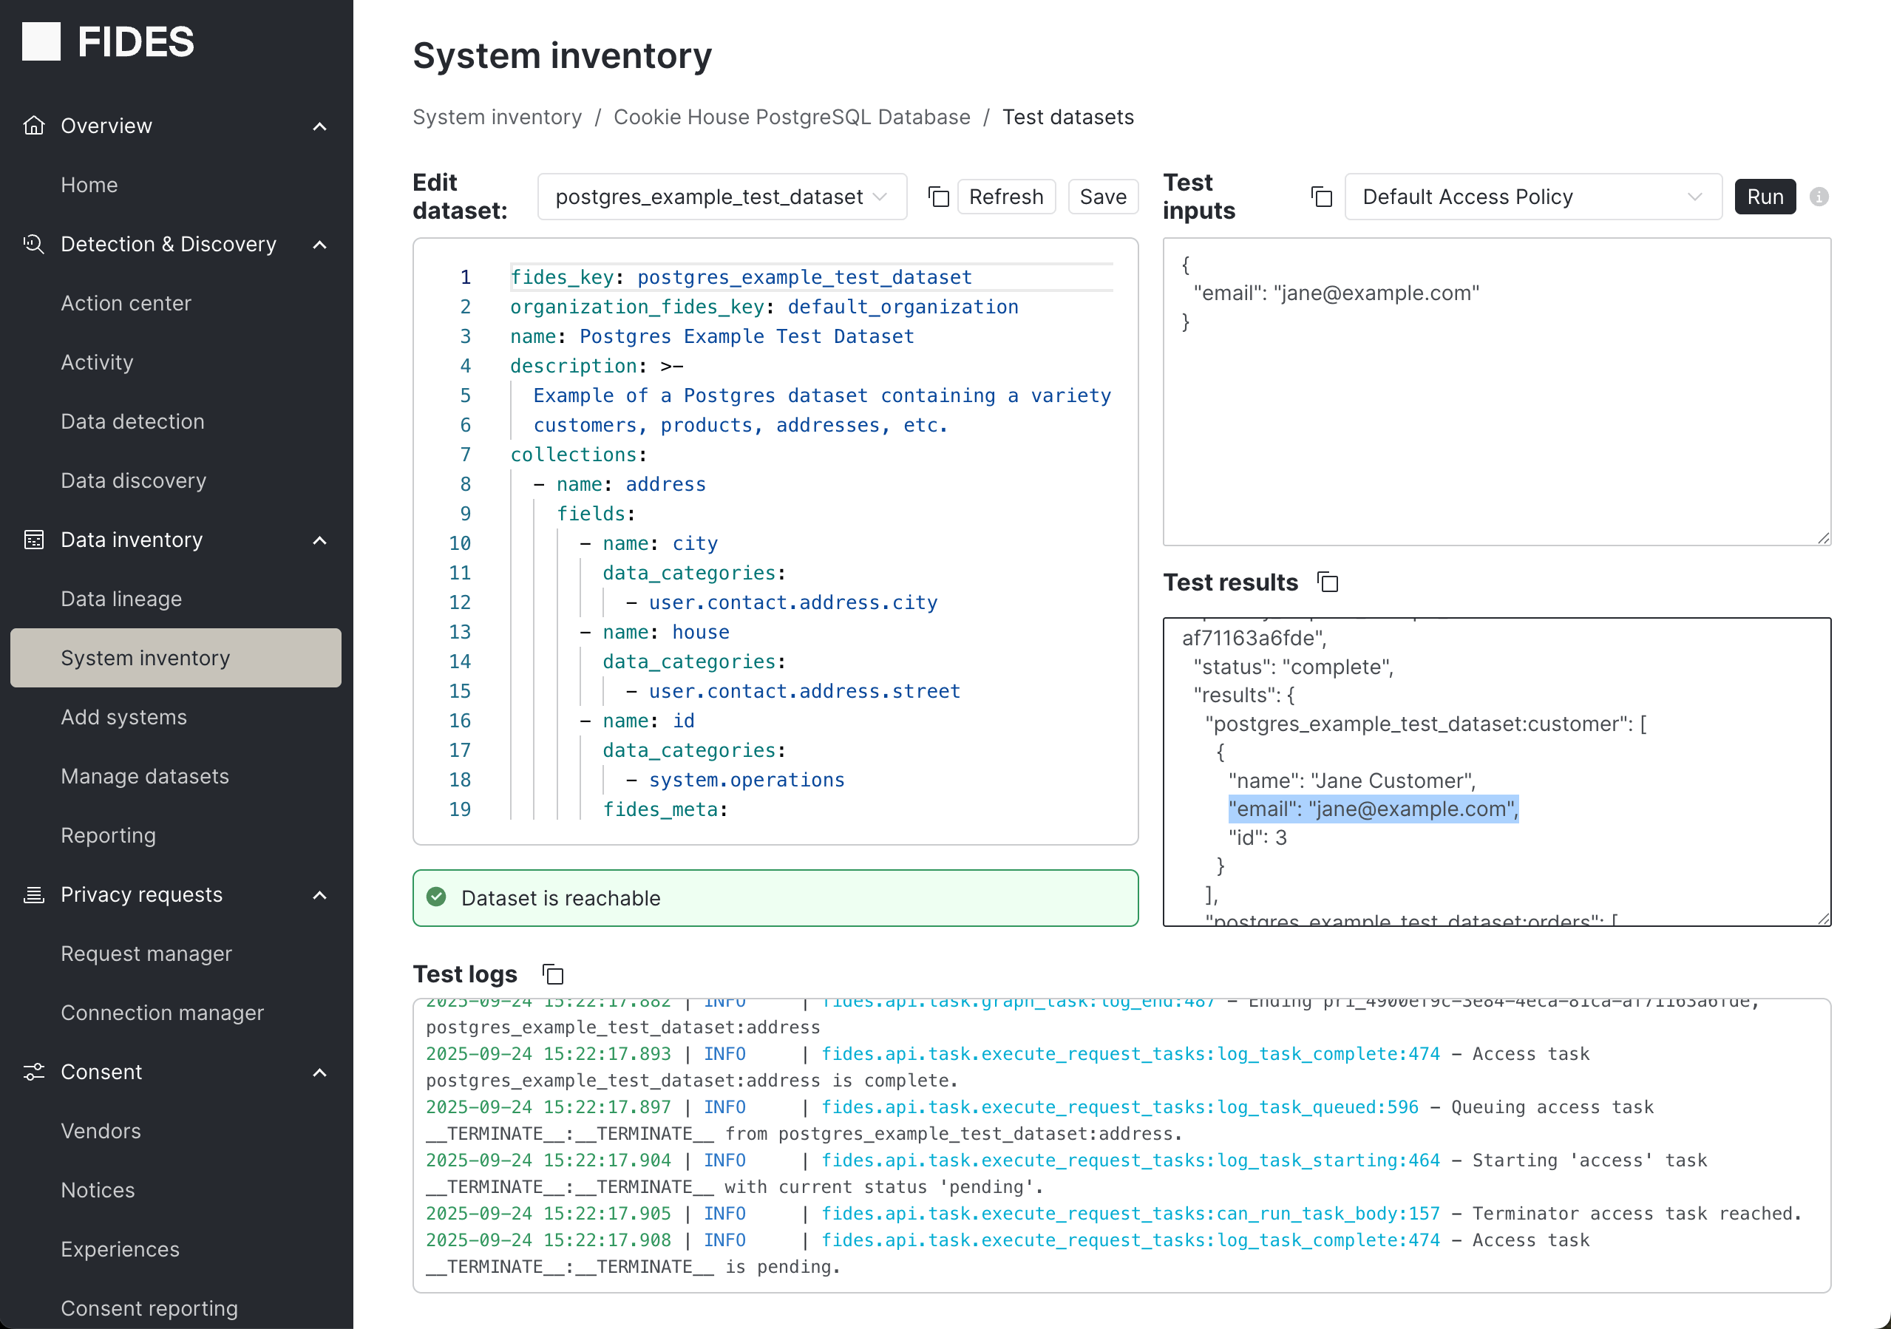Click the Overview home icon

tap(34, 125)
